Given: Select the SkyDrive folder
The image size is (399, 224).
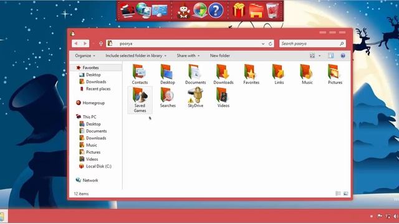Looking at the screenshot, I should pyautogui.click(x=195, y=97).
